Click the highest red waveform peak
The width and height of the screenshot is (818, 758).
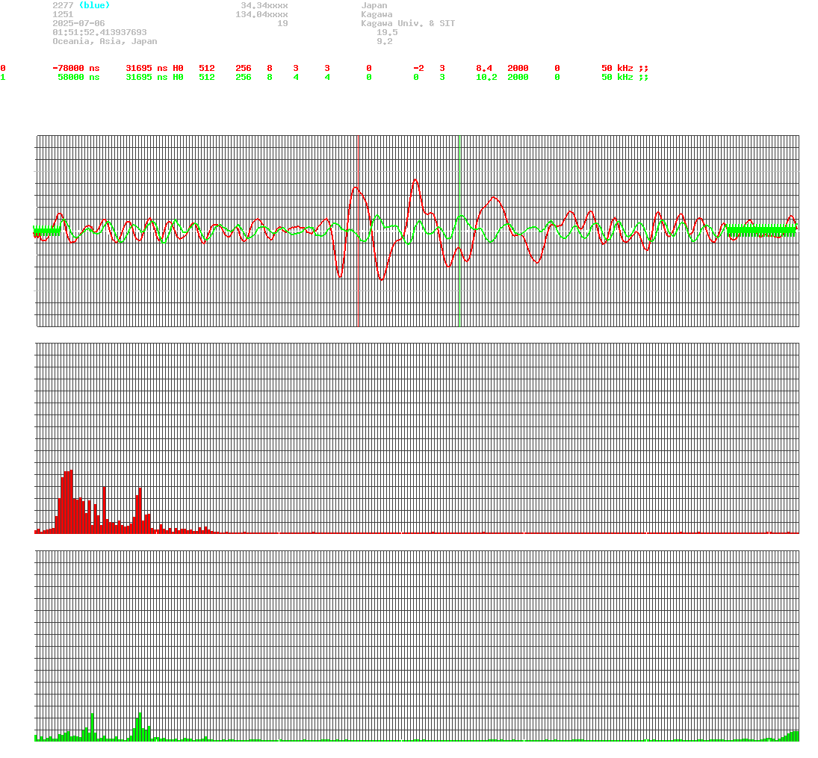(x=415, y=180)
